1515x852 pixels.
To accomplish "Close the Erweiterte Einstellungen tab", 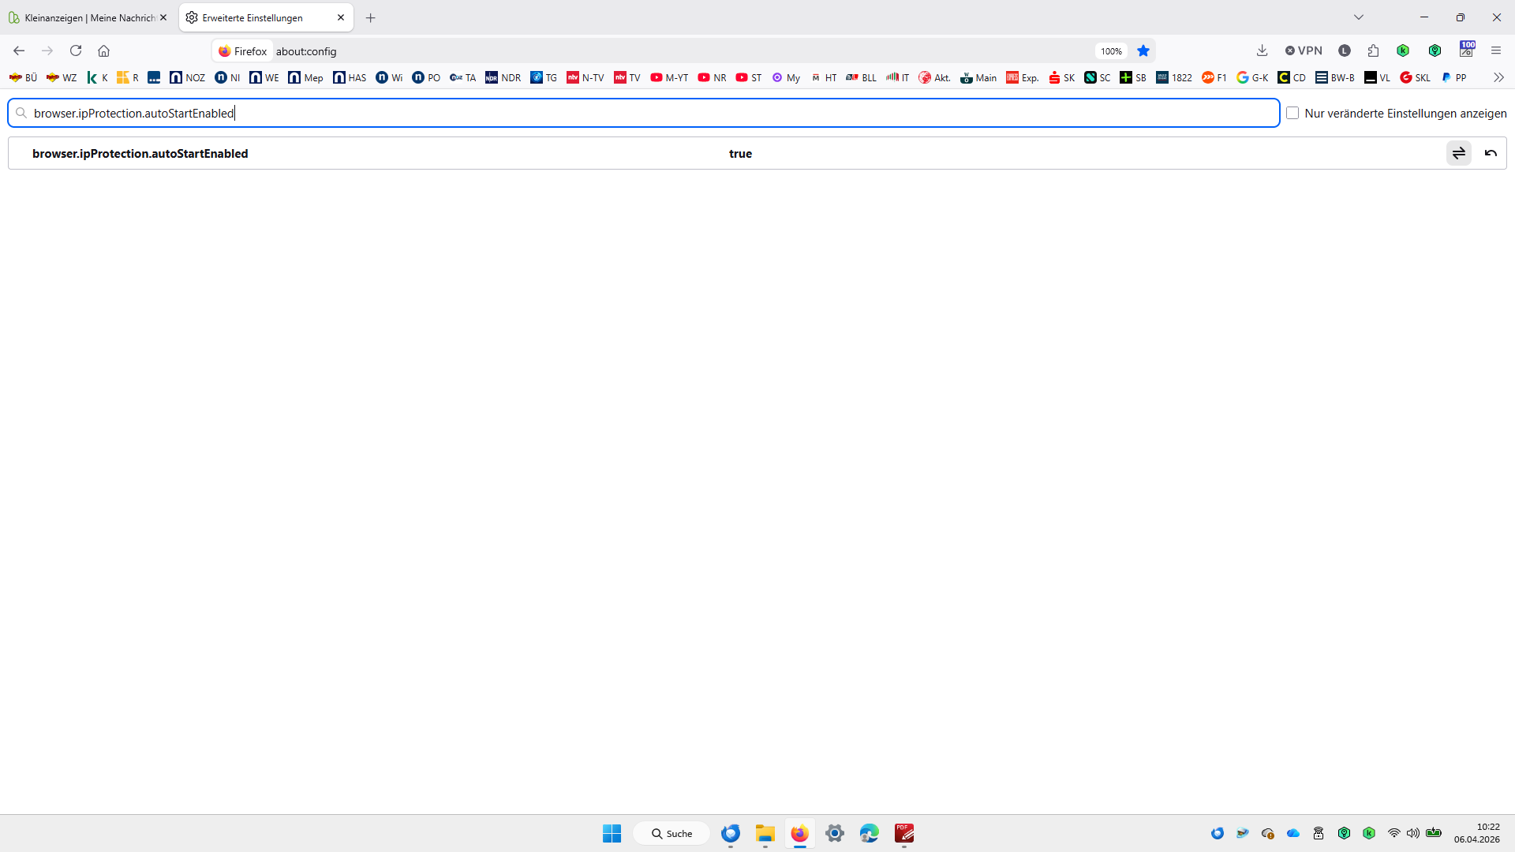I will point(341,17).
